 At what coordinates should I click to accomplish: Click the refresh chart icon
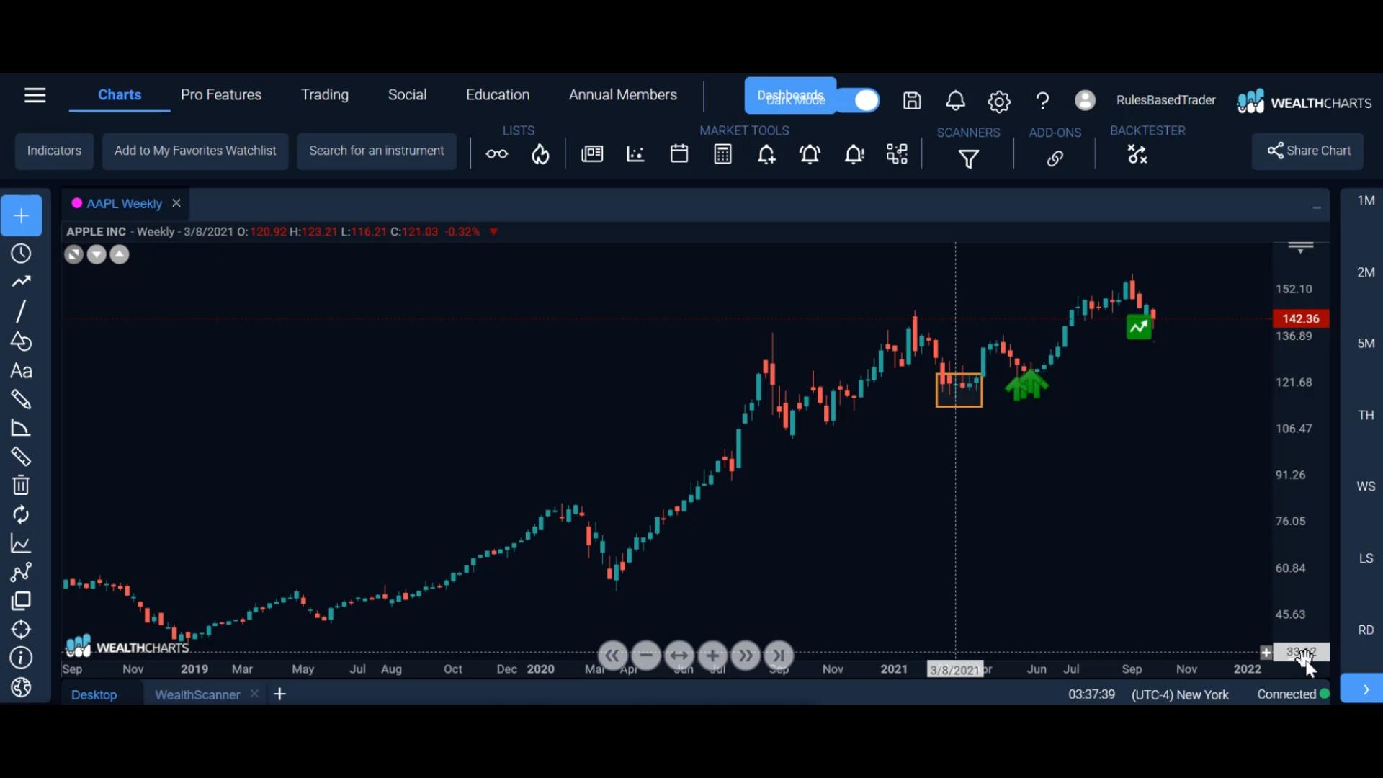[21, 515]
